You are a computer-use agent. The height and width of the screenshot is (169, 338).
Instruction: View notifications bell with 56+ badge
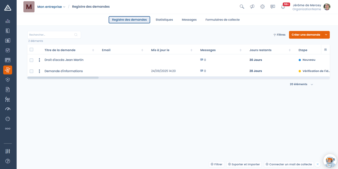pos(283,7)
